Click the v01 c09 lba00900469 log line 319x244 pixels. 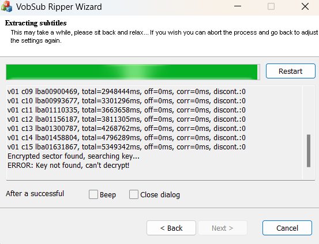(126, 92)
